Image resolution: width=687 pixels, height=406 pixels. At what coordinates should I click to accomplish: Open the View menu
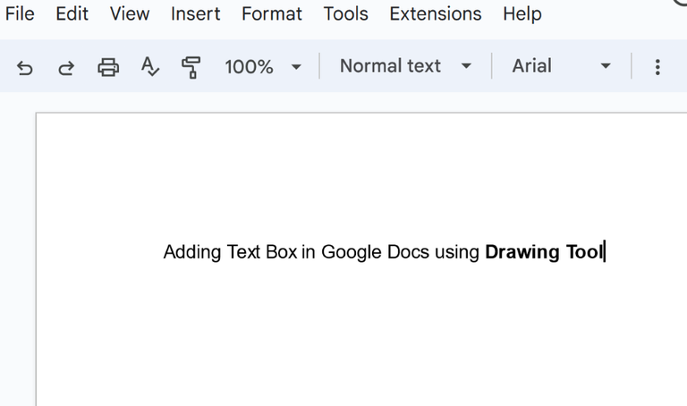pyautogui.click(x=130, y=14)
